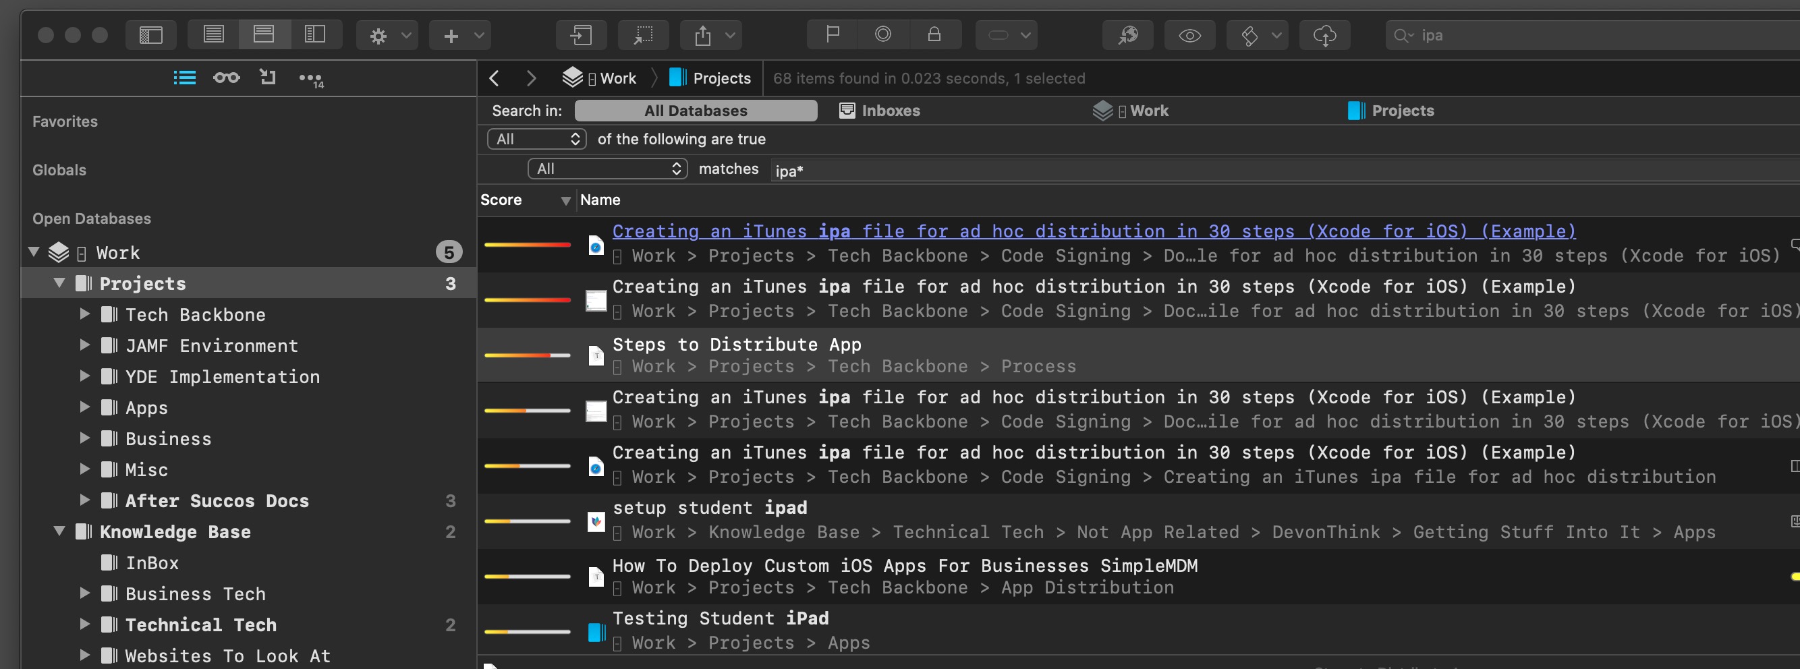Toggle the flag toolbar button
Screen dimensions: 1800x669
(833, 34)
